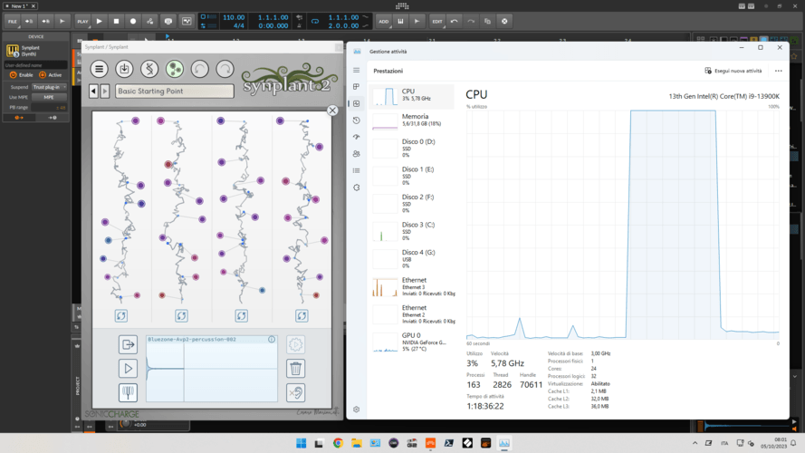Toggle the tuning fork icon
The height and width of the screenshot is (453, 805).
(128, 392)
